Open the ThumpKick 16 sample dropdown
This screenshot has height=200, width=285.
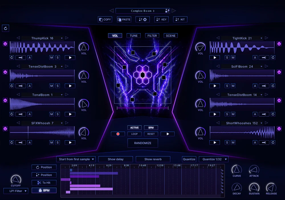click(62, 38)
